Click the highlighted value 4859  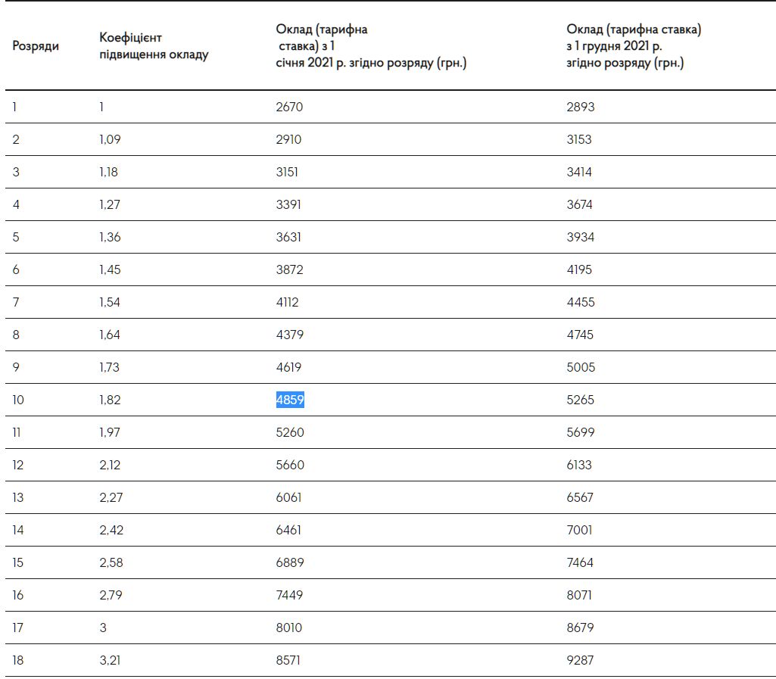pyautogui.click(x=290, y=400)
